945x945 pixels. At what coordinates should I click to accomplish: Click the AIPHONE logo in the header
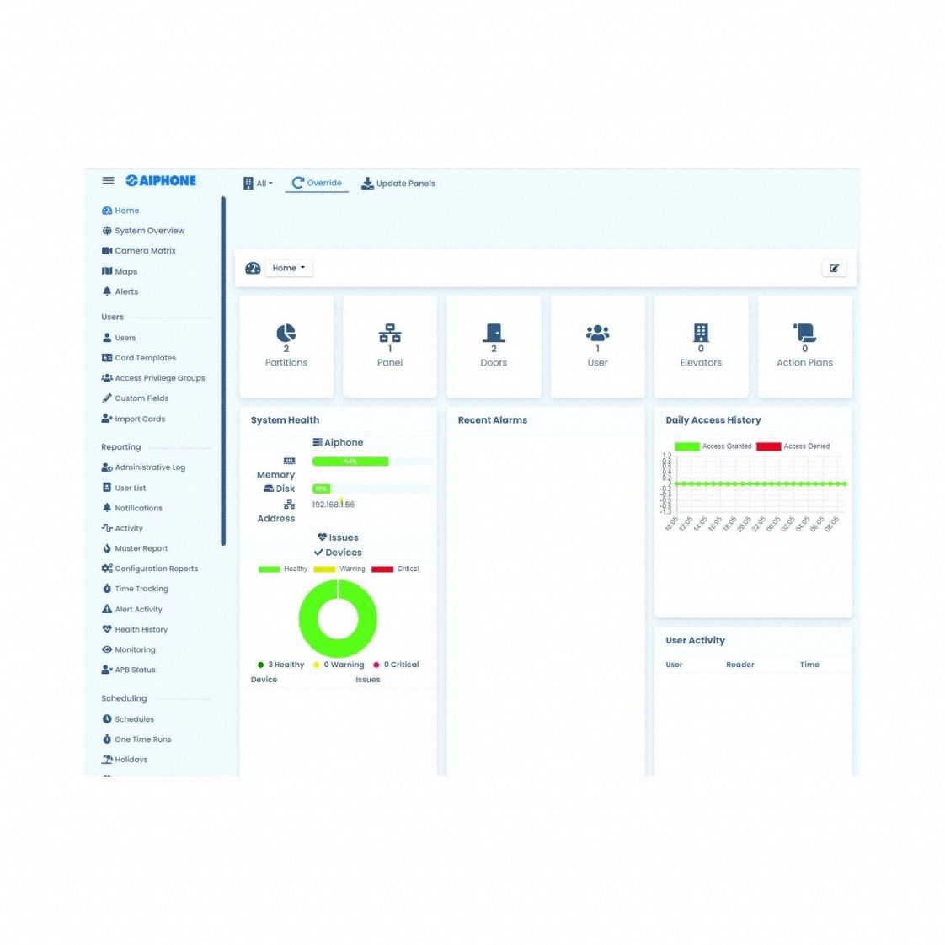pos(160,180)
